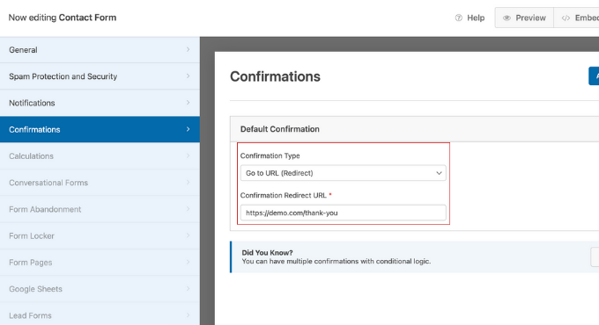This screenshot has width=599, height=325.
Task: Click the 'Now editing Contact Form' title
Action: (63, 18)
